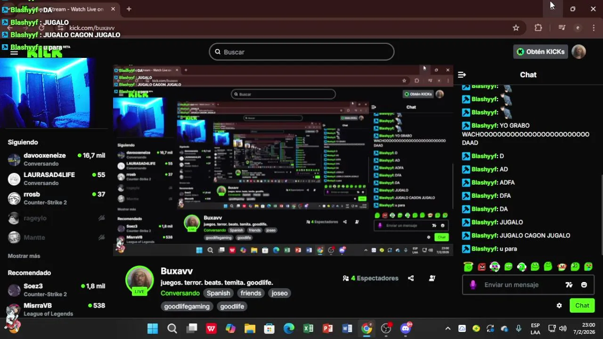
Task: Click the 4 Espectadores viewer count
Action: click(x=371, y=278)
